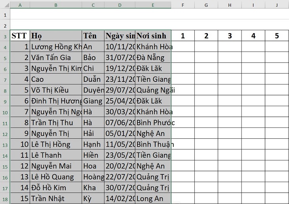The height and width of the screenshot is (204, 289).
Task: Click the STT header cell
Action: (20, 36)
